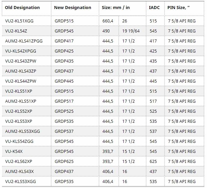Image resolution: width=207 pixels, height=188 pixels.
Task: Click the VU2-KLS53XGG cell
Action: tap(21, 181)
